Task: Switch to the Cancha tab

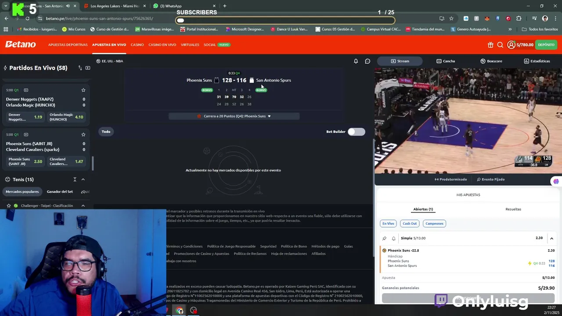Action: tap(446, 61)
